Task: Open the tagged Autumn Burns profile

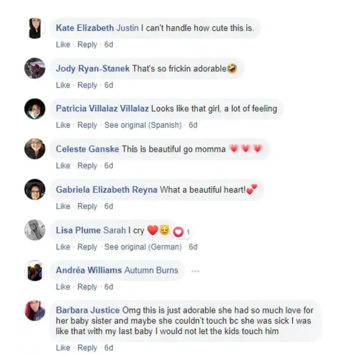Action: tap(151, 270)
